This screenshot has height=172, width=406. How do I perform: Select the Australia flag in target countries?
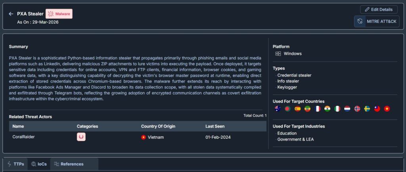(278, 109)
